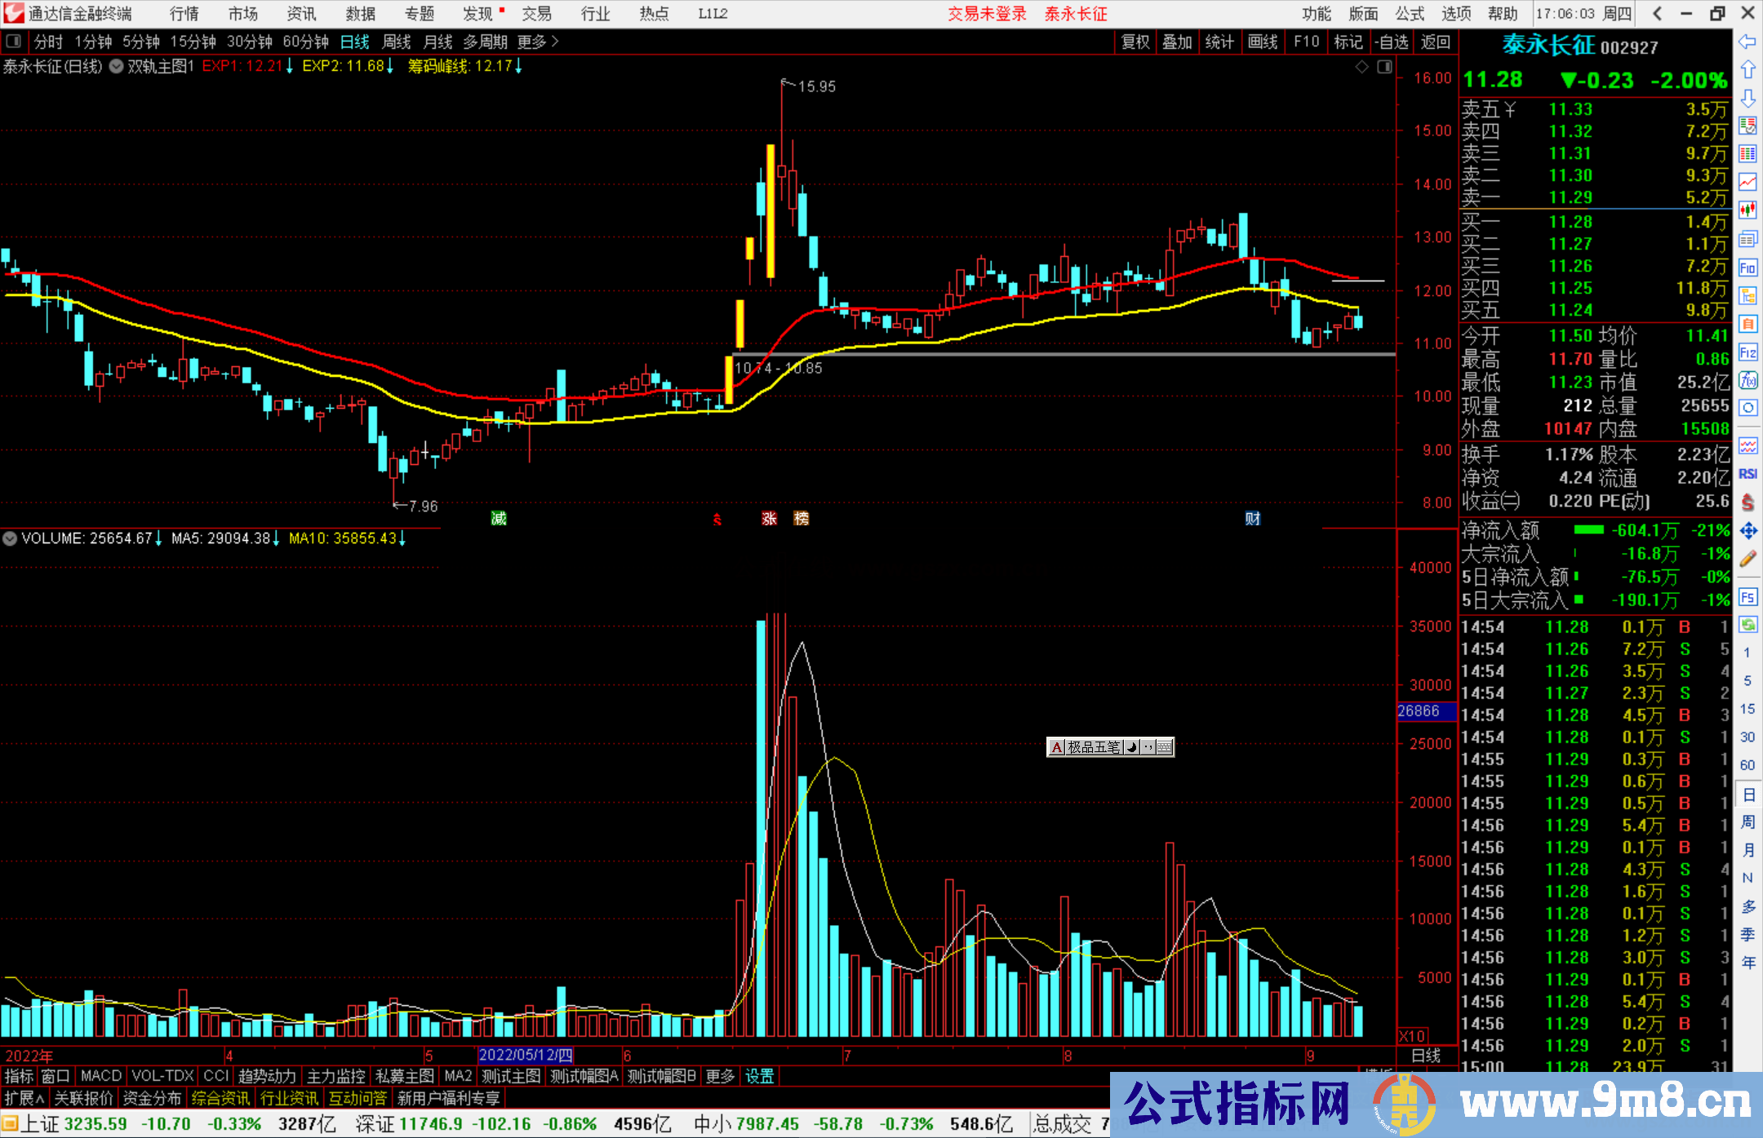Open the 行情 menu in top bar
The image size is (1763, 1138).
(184, 14)
